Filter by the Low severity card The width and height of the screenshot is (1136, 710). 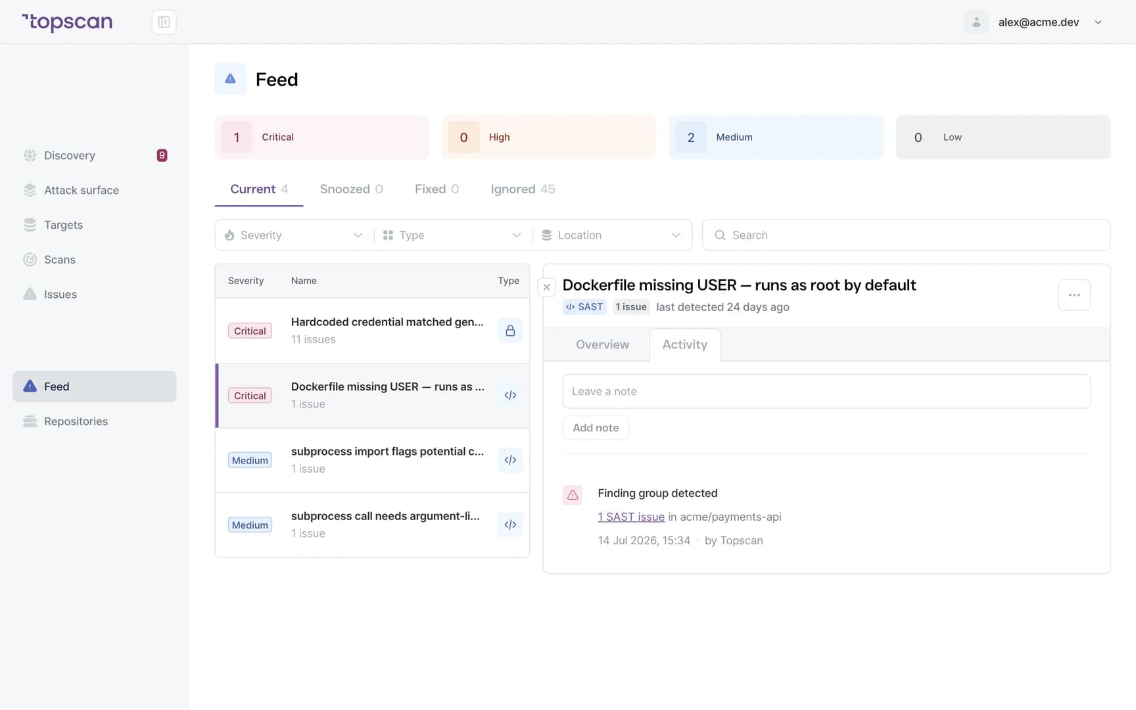point(1003,137)
